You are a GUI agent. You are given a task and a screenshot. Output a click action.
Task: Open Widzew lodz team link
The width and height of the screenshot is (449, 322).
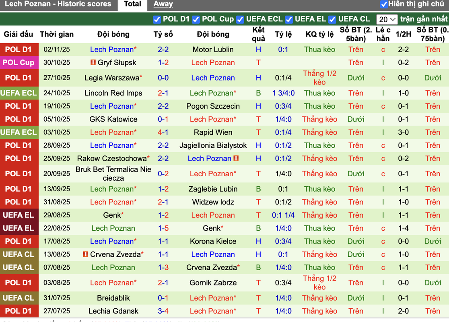pyautogui.click(x=213, y=202)
